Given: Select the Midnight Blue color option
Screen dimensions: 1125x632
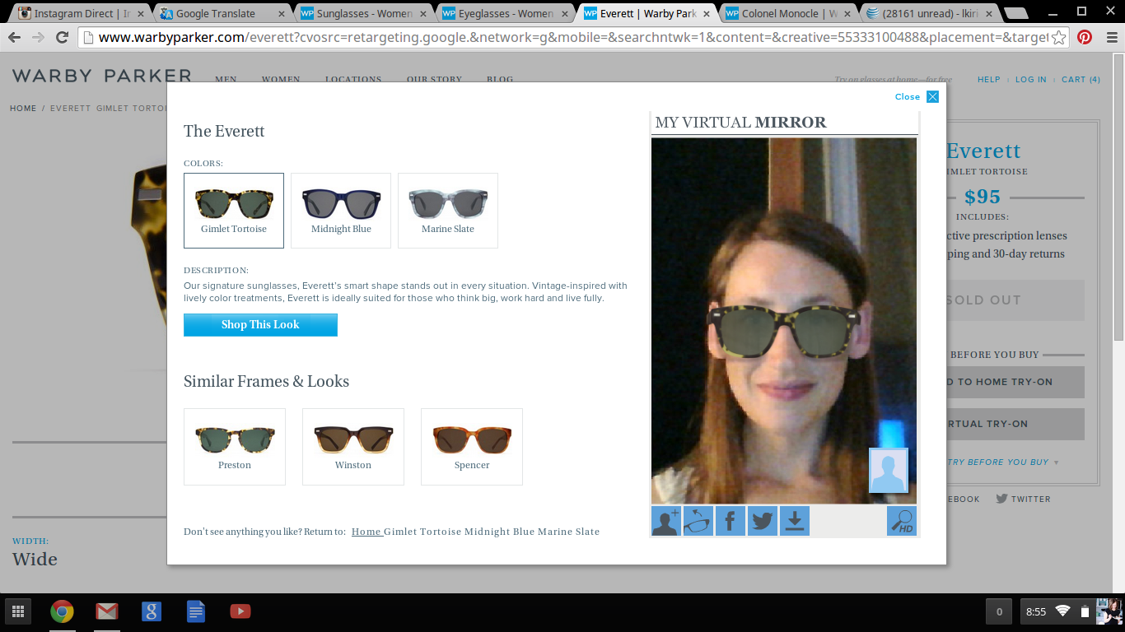Looking at the screenshot, I should tap(341, 211).
